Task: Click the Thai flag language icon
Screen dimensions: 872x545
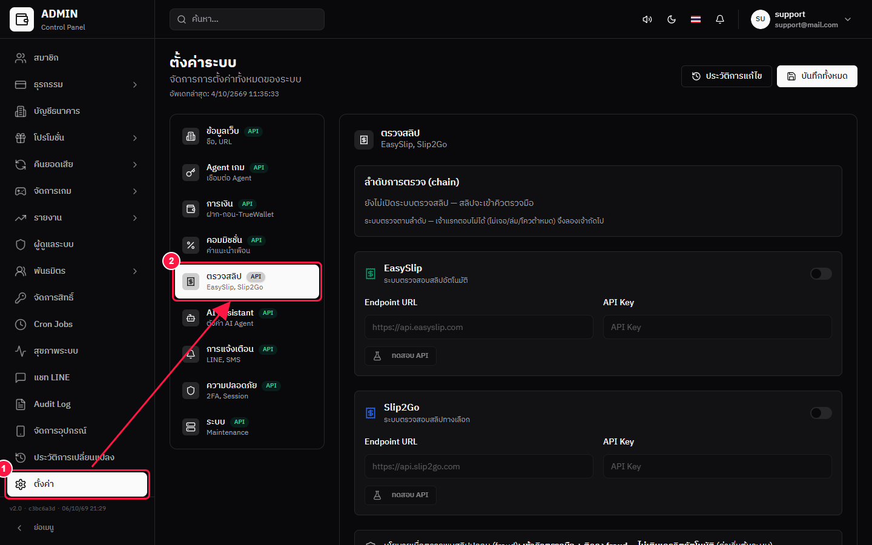Action: [696, 19]
